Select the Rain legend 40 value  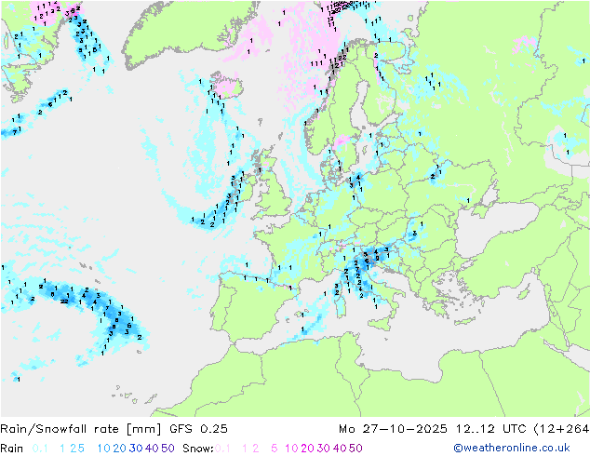[x=152, y=449]
